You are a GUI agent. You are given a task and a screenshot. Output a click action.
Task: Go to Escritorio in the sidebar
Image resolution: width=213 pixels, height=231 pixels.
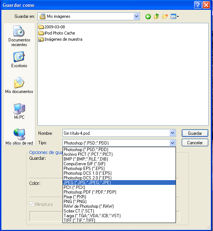click(19, 59)
